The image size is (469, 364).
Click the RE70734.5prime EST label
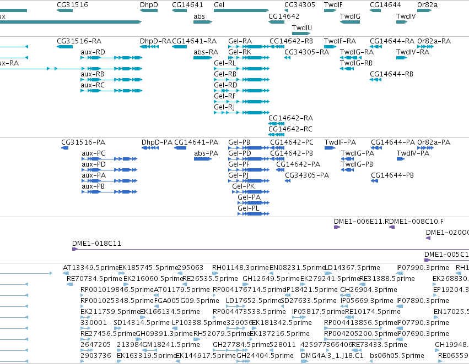[x=94, y=279]
